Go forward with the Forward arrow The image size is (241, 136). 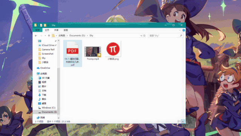[x=41, y=36]
